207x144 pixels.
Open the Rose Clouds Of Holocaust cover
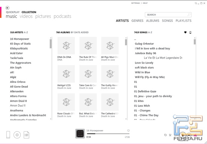point(66,102)
